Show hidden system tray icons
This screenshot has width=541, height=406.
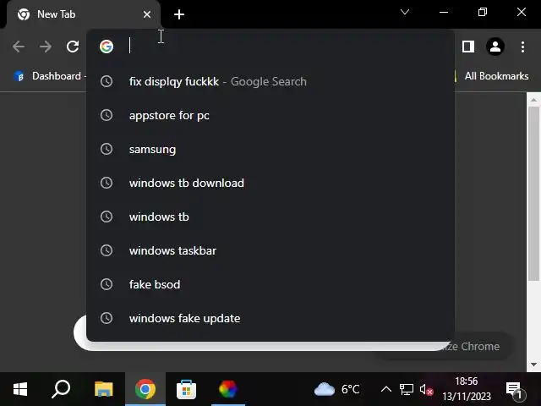point(386,389)
